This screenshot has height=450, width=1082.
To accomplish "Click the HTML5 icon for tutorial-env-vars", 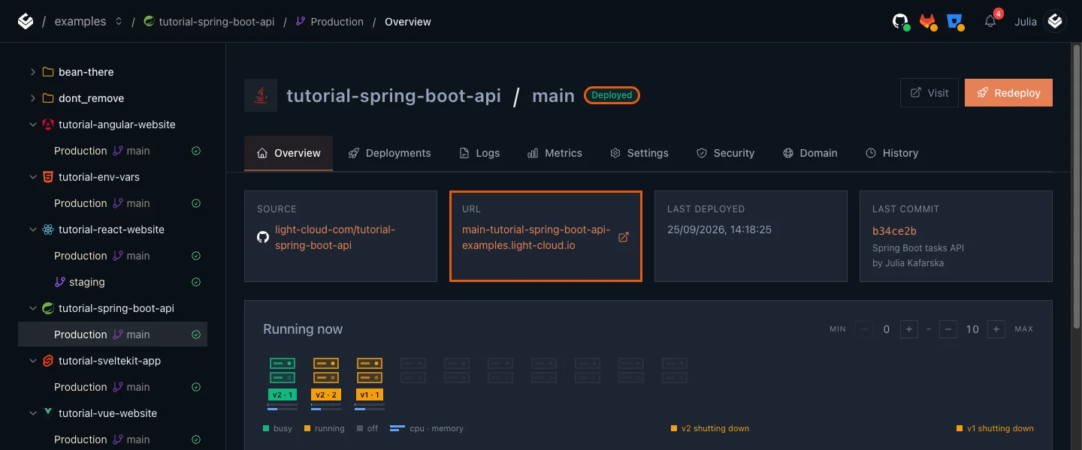I will pos(48,177).
